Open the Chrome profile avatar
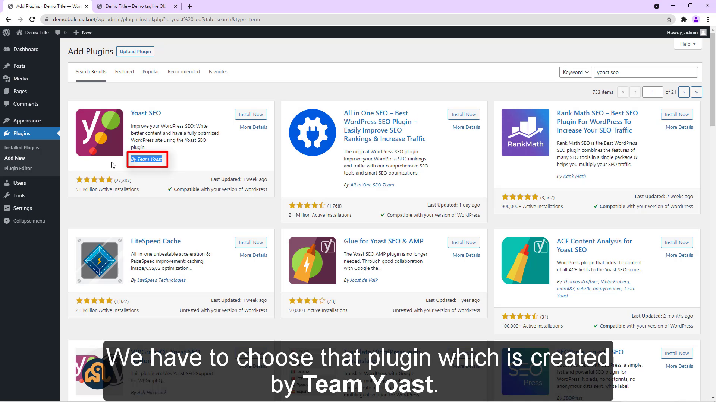The width and height of the screenshot is (716, 402). pyautogui.click(x=696, y=19)
